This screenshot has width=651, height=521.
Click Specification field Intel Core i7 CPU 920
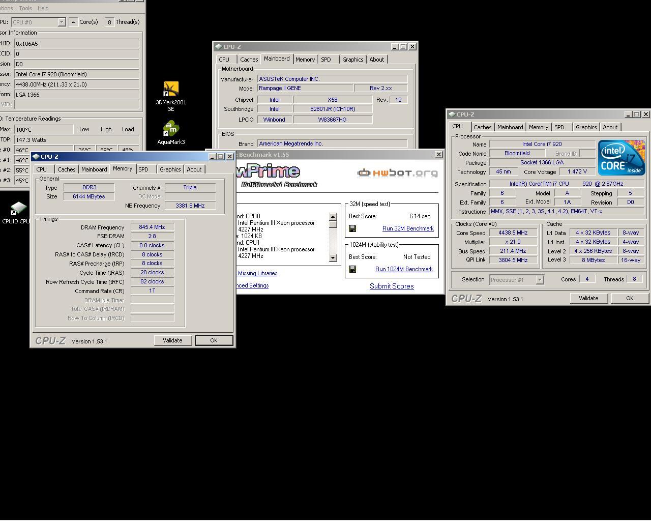pos(567,184)
